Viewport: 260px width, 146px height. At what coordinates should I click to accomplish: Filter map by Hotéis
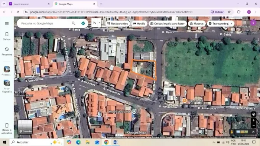(139, 24)
